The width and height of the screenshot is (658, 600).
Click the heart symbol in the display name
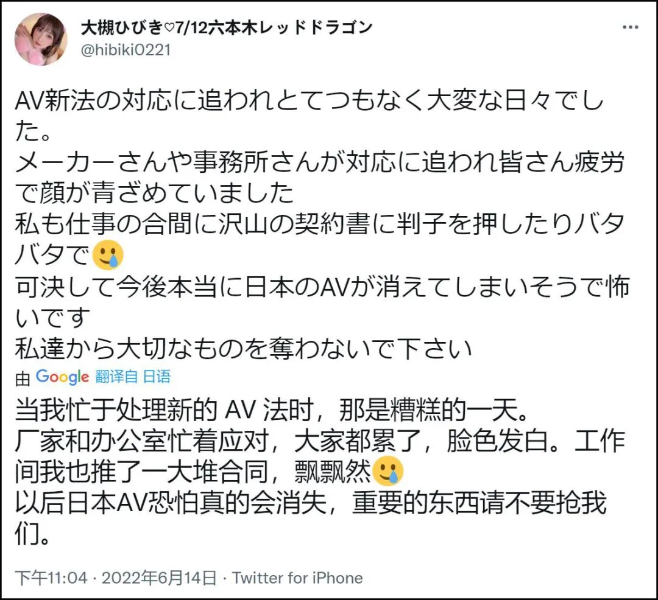point(169,28)
